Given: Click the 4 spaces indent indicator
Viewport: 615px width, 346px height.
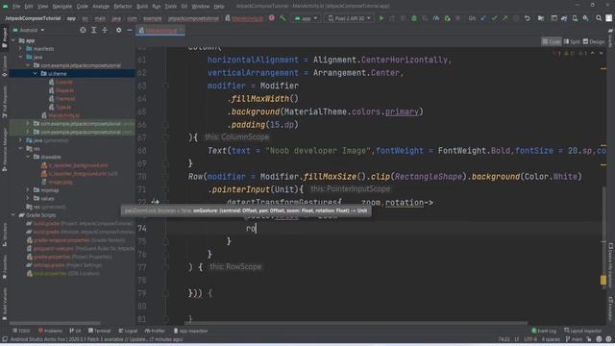Looking at the screenshot, I should coord(551,339).
